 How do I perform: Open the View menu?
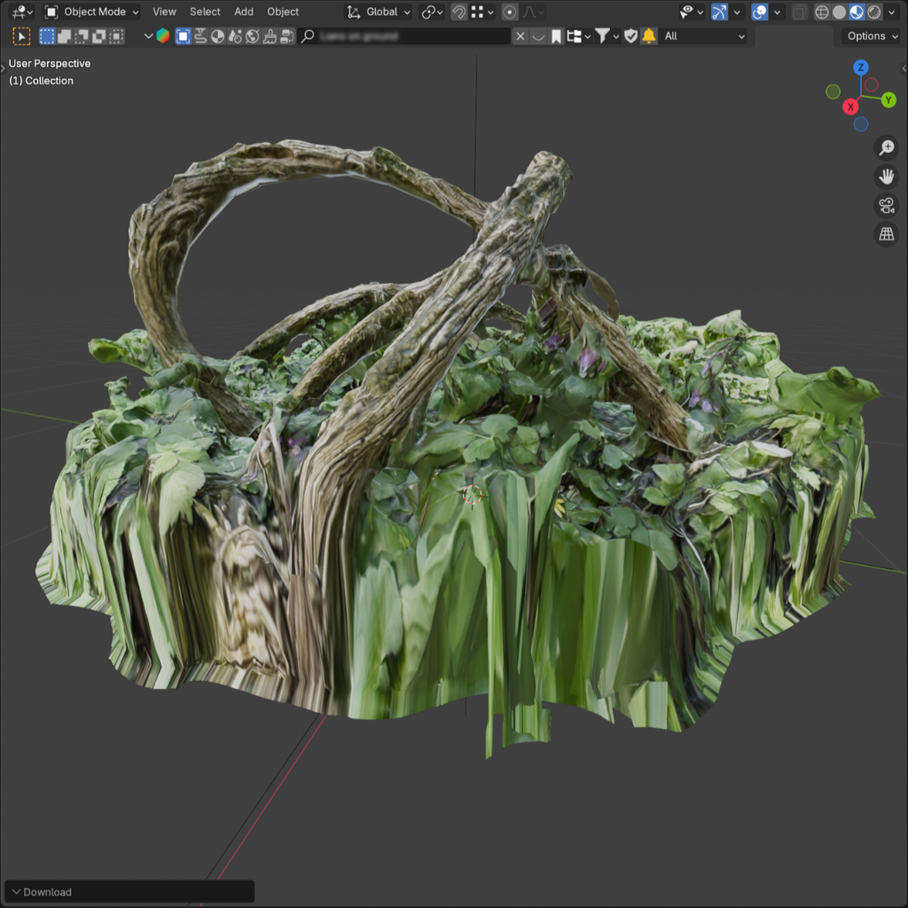164,12
